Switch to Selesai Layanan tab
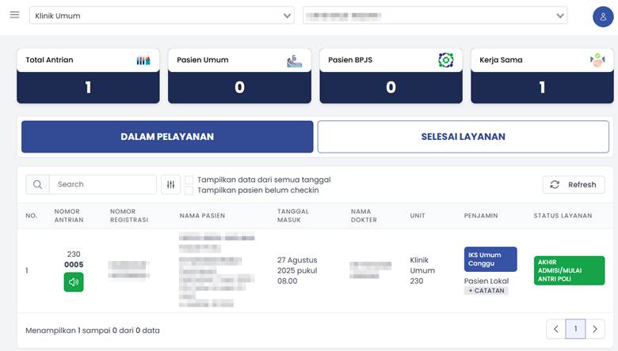This screenshot has width=618, height=351. pyautogui.click(x=463, y=137)
